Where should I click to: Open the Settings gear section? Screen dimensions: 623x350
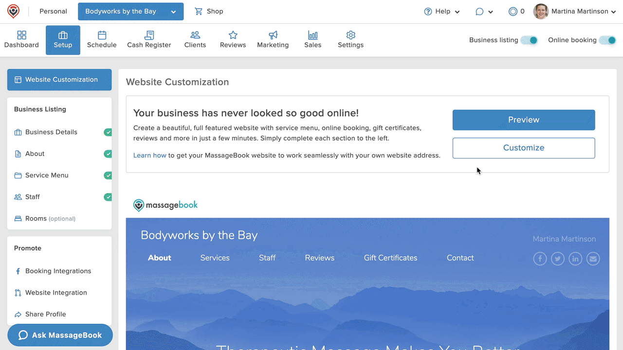(350, 40)
